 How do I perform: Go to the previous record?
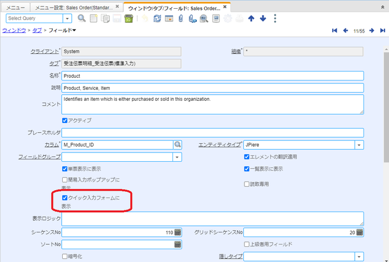345,31
